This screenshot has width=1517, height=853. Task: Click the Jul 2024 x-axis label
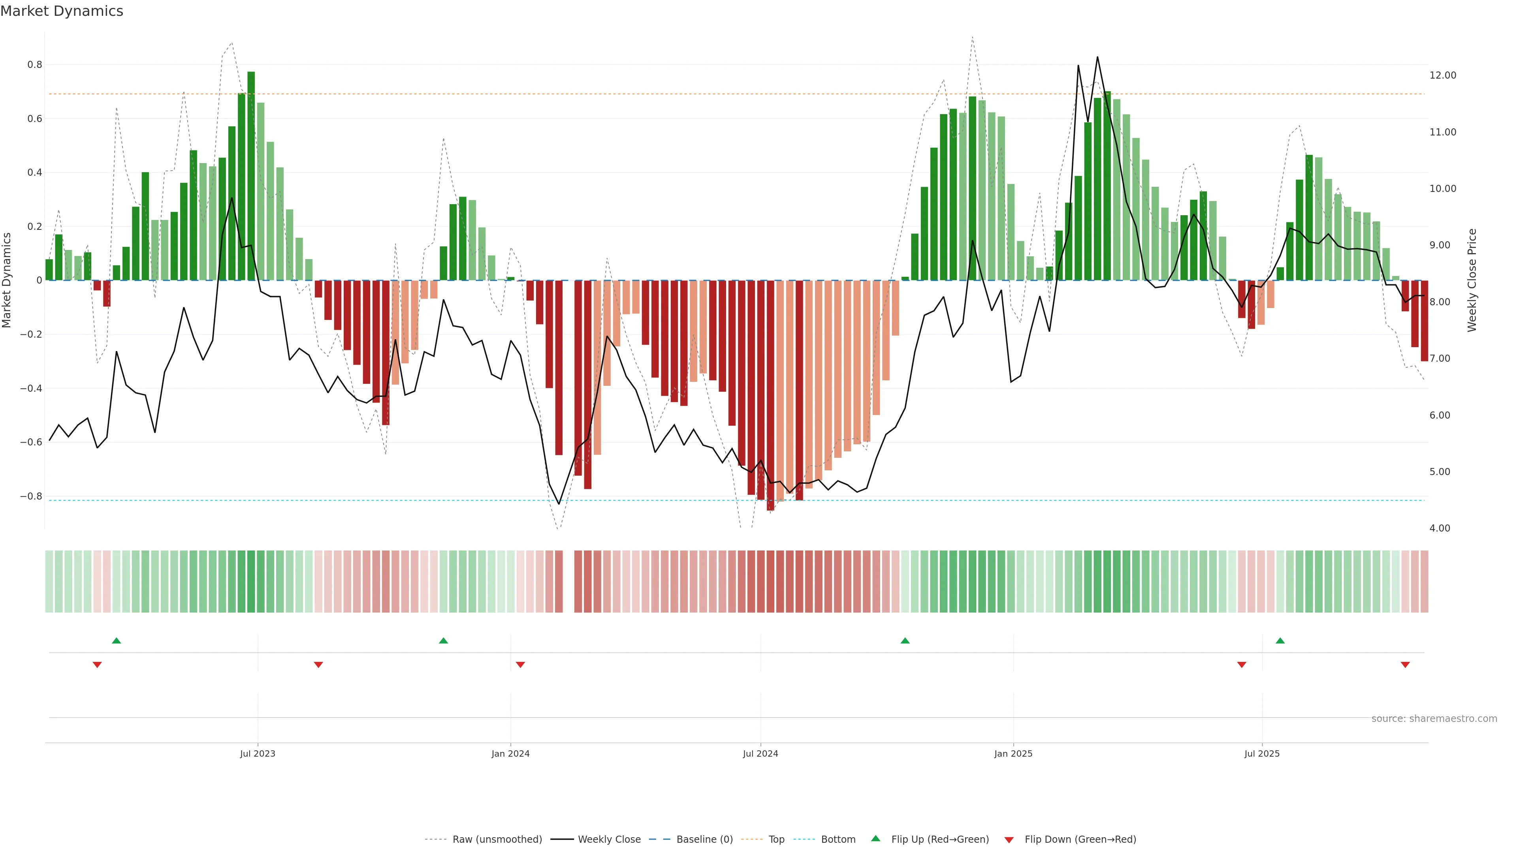tap(760, 753)
